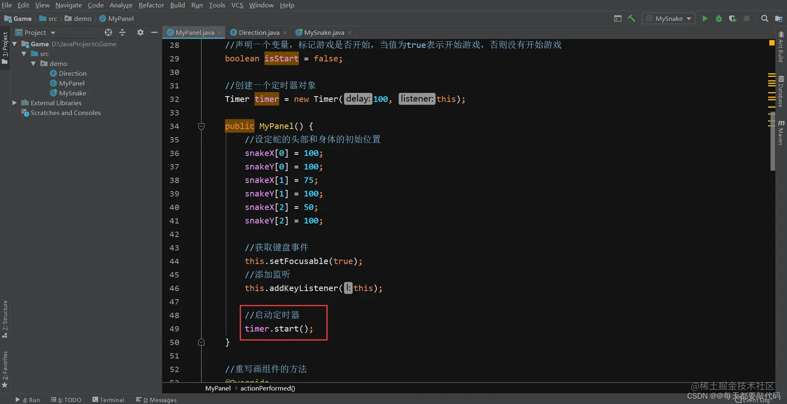Toggle the Database tool window
Viewport: 787px width, 404px height.
tap(781, 91)
